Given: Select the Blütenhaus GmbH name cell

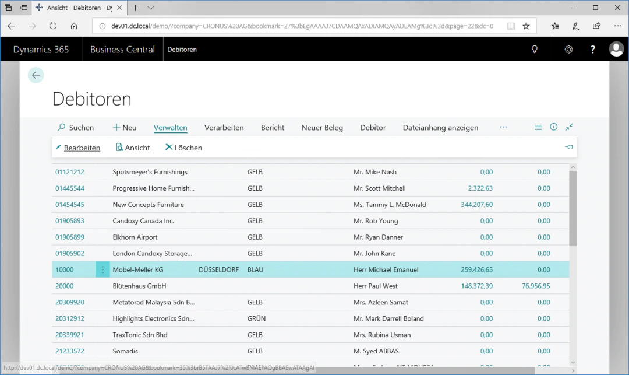Looking at the screenshot, I should point(139,286).
